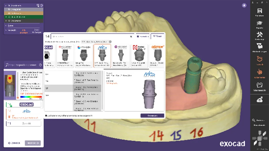Toggle eye icon on tan visibility row

[9, 13]
